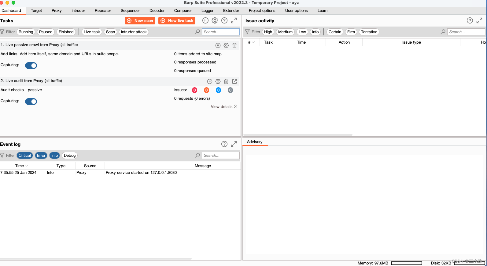This screenshot has height=266, width=487.
Task: Click the New scan button
Action: coord(140,20)
